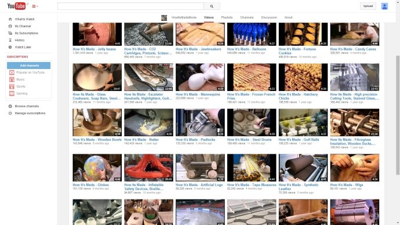This screenshot has width=400, height=225.
Task: Click the search magnifier button
Action: pos(212,6)
